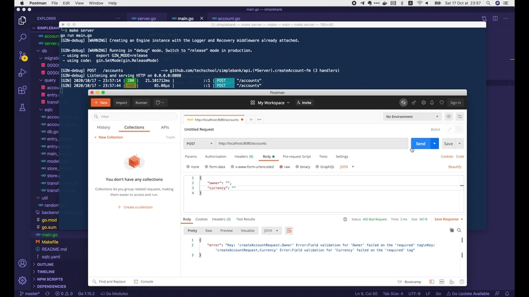The width and height of the screenshot is (529, 297).
Task: Click the Postman sync status icon
Action: pyautogui.click(x=403, y=102)
